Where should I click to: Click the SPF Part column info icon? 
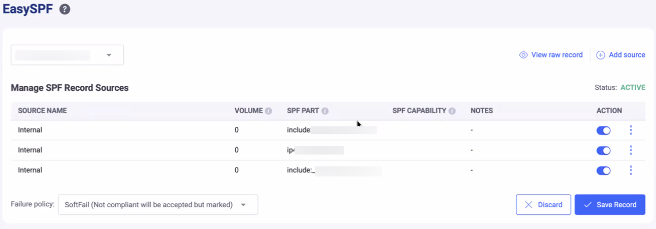[x=325, y=111]
